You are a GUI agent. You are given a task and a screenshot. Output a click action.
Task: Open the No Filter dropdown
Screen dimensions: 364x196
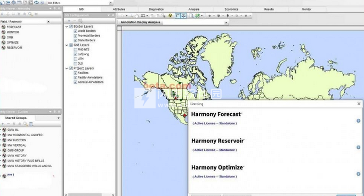[x=110, y=3]
